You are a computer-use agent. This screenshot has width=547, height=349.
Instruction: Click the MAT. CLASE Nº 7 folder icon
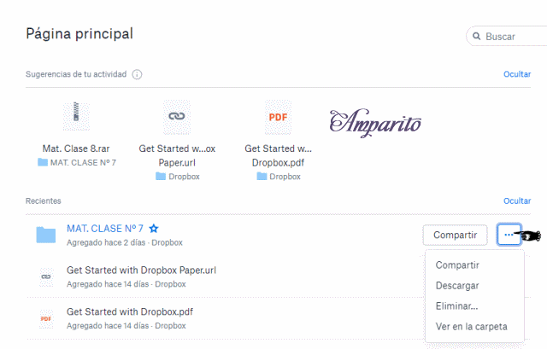[46, 235]
